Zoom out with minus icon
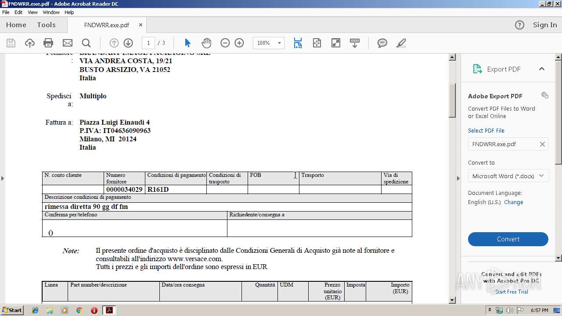The width and height of the screenshot is (562, 316). click(225, 43)
